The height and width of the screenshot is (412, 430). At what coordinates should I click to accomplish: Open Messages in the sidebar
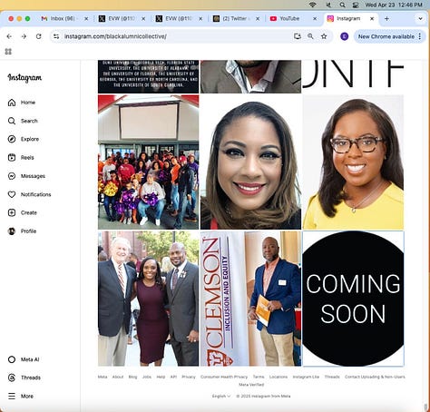(x=26, y=176)
